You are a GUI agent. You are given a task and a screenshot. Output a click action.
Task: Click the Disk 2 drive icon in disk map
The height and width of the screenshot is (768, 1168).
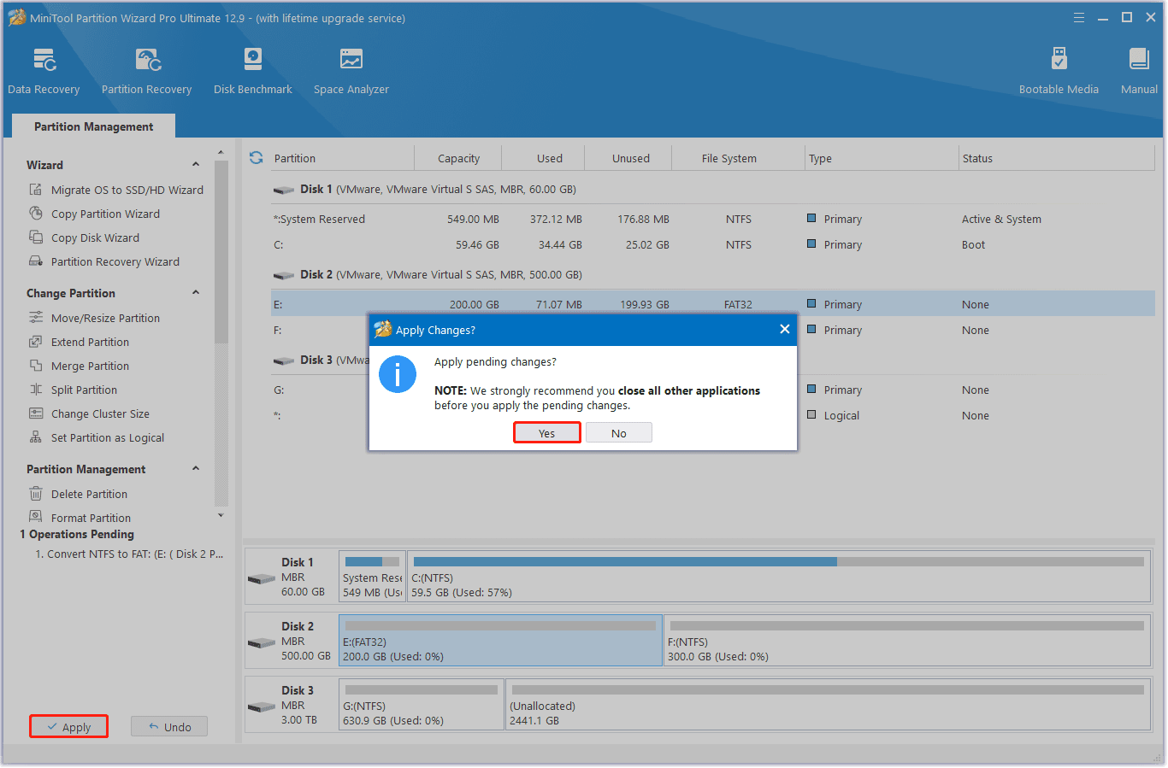click(261, 642)
